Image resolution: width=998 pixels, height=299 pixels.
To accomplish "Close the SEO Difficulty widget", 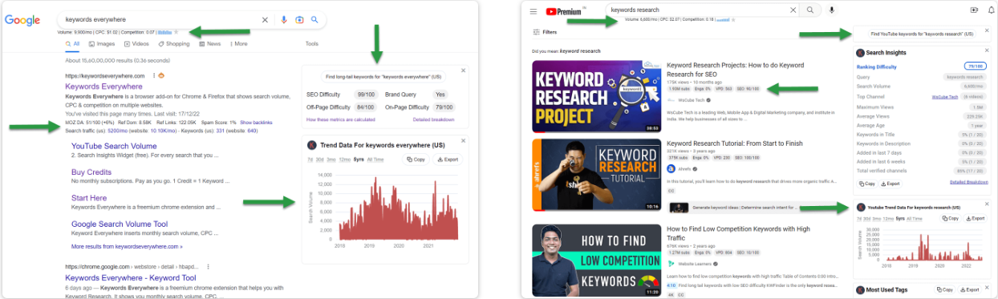I will click(463, 71).
